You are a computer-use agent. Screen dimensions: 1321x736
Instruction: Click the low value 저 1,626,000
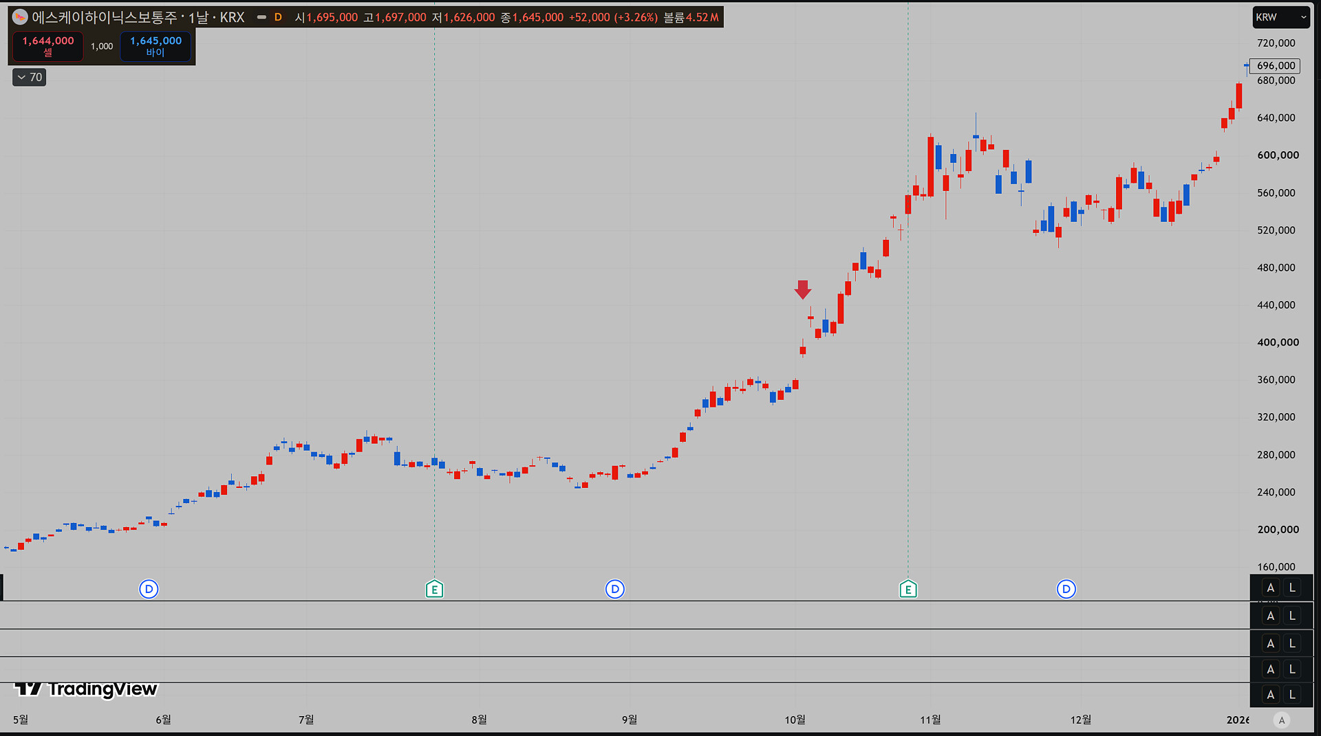click(x=464, y=17)
